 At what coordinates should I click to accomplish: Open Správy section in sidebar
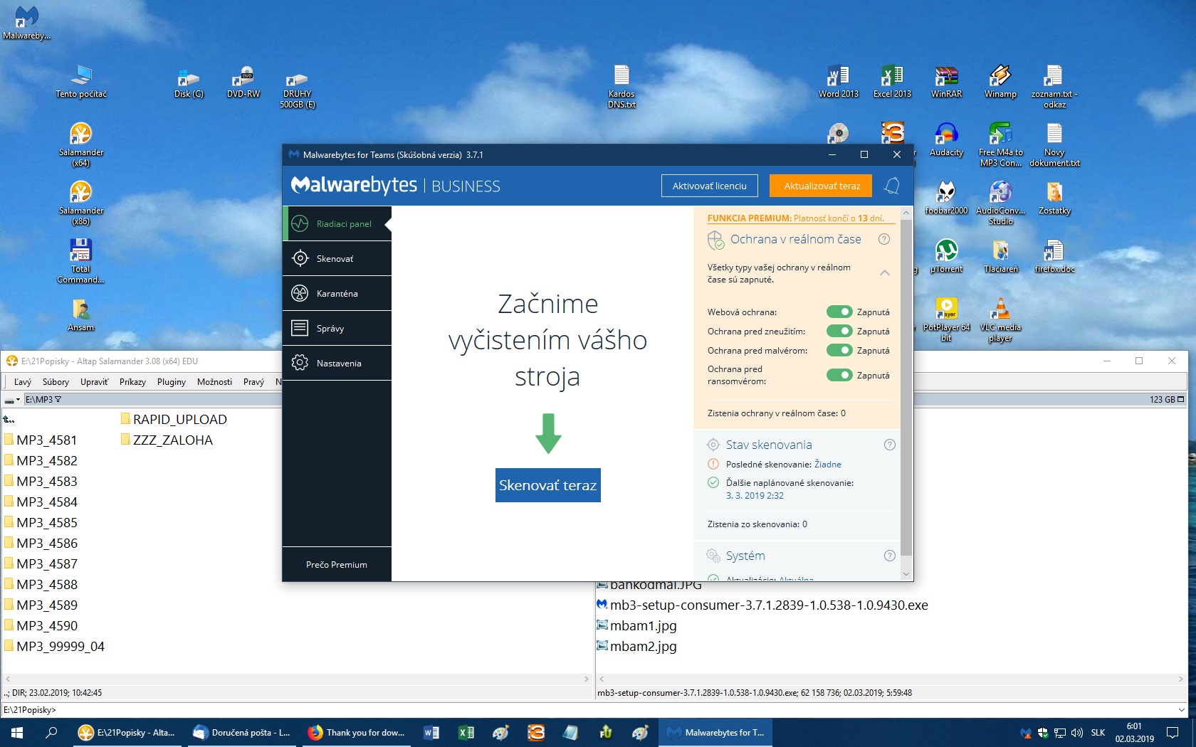click(337, 328)
